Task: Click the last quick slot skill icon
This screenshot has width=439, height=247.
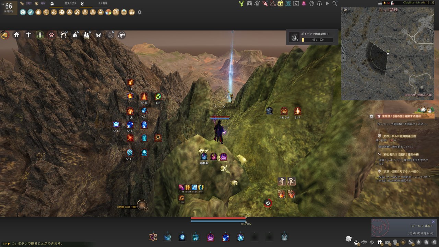Action: tap(284, 237)
